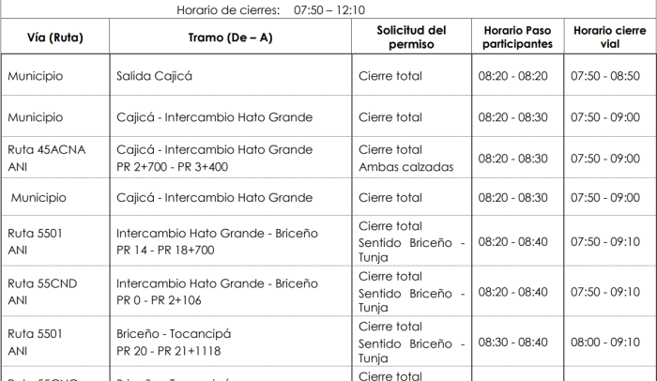Click the '07:50 – 12:10' schedule text
Image resolution: width=657 pixels, height=381 pixels.
[329, 9]
